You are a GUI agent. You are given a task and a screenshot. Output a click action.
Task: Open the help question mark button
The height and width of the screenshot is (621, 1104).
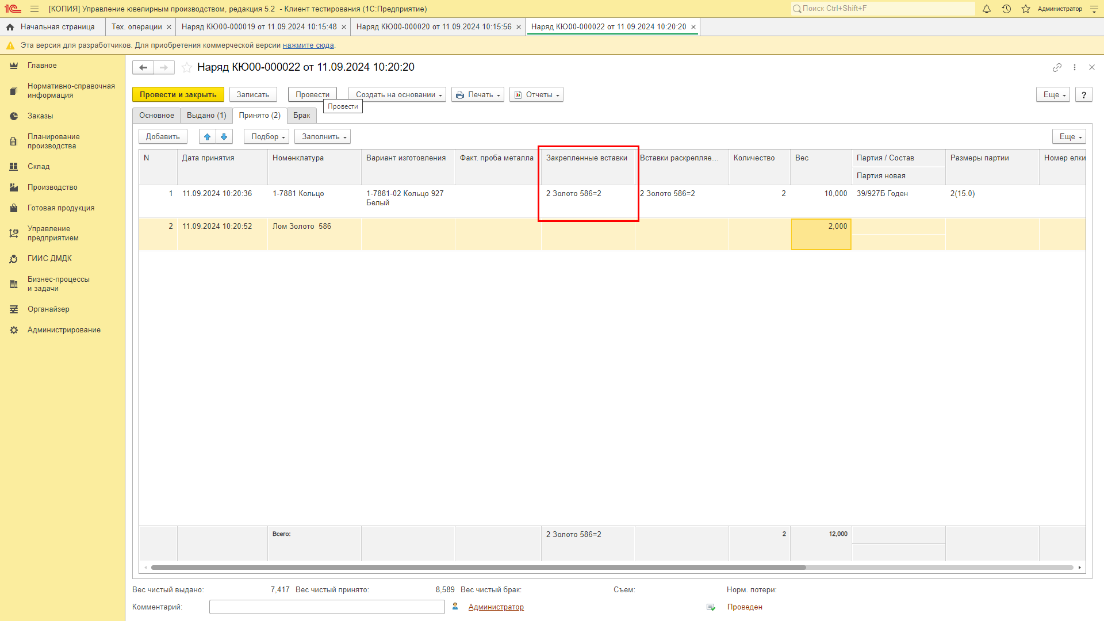pos(1084,95)
